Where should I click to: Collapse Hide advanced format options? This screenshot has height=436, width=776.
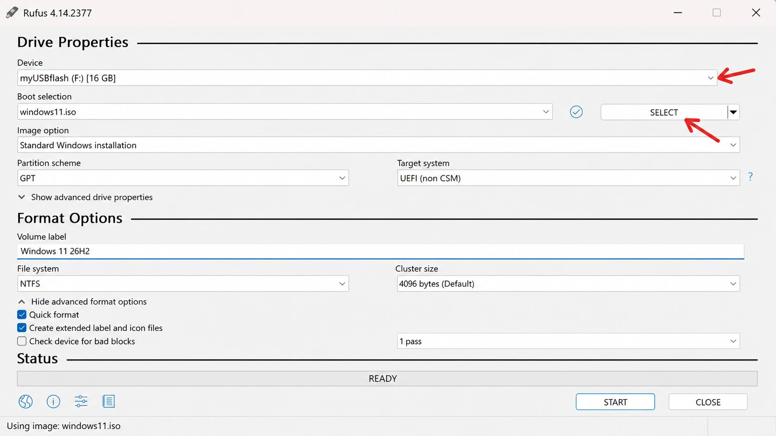pos(82,302)
